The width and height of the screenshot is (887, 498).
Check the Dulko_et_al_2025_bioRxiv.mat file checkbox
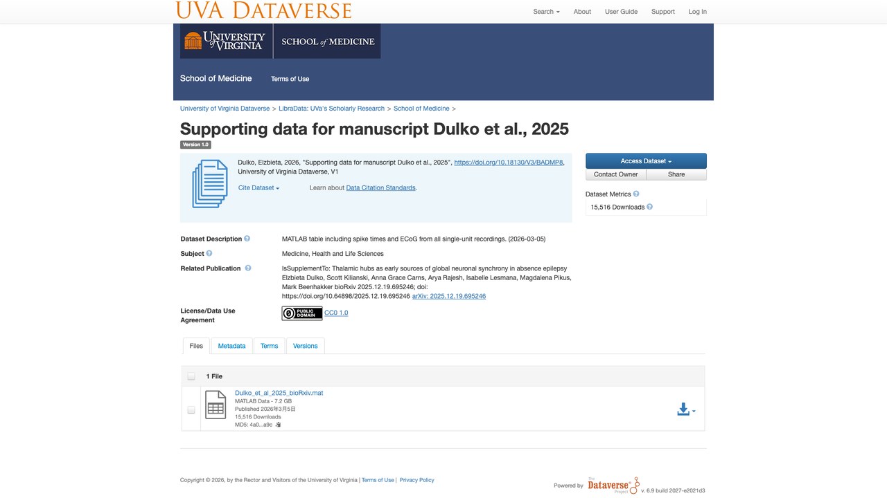pos(191,409)
